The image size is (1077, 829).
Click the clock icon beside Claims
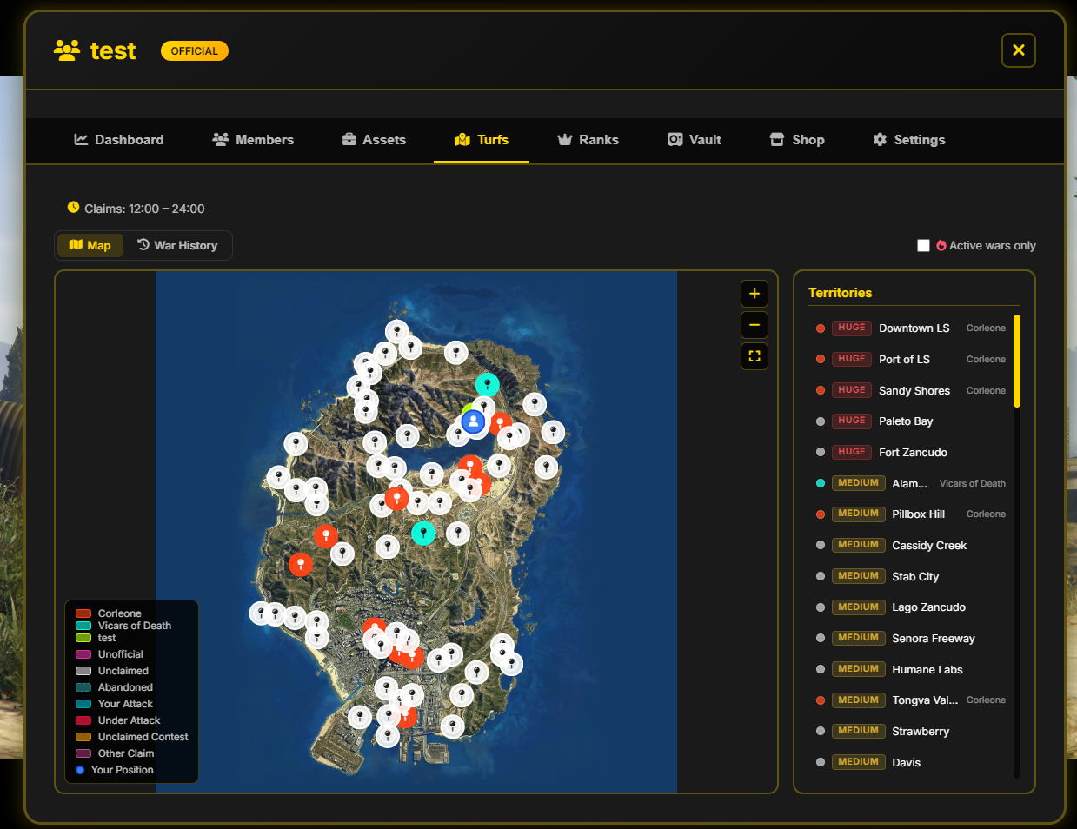coord(73,208)
